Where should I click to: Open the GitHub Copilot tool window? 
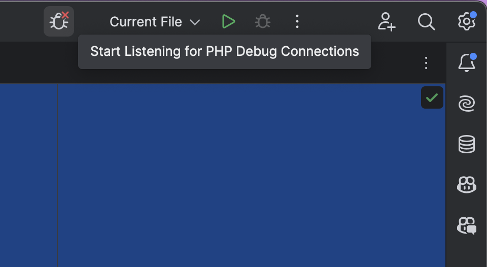[466, 185]
